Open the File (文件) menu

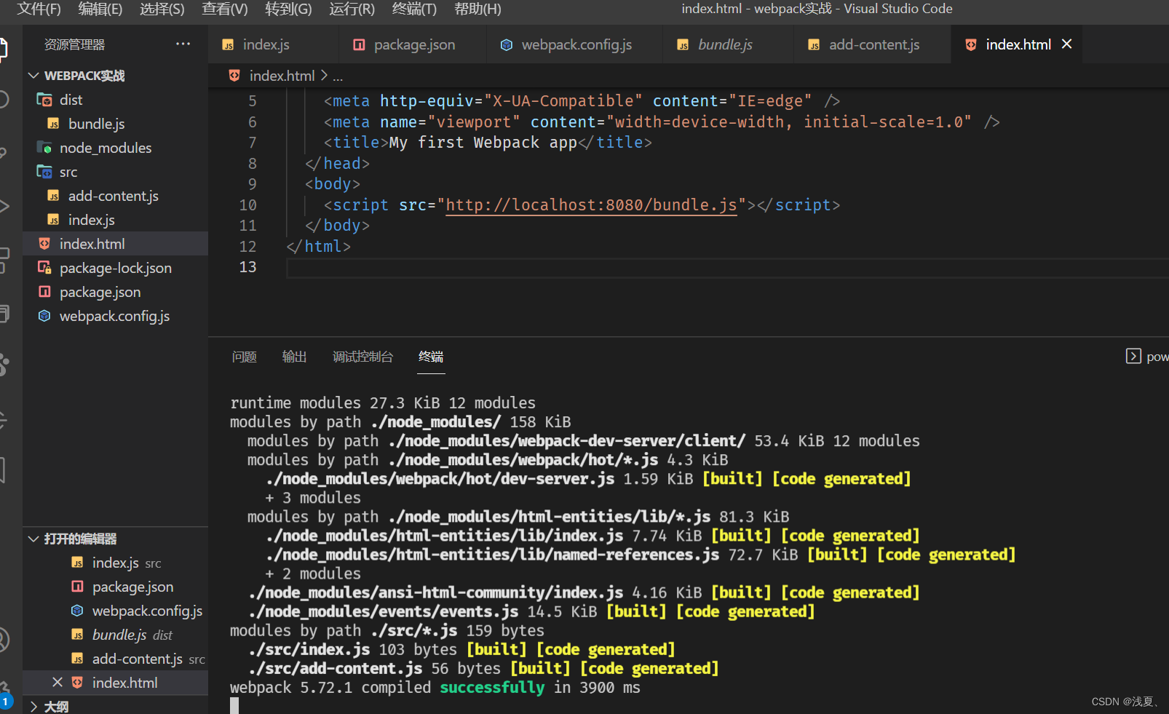[x=39, y=9]
